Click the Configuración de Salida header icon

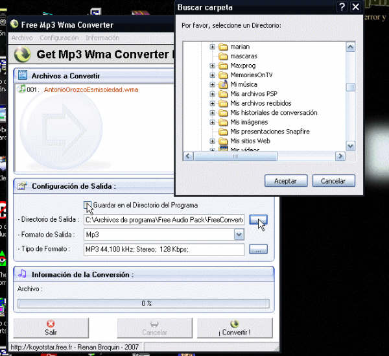click(x=22, y=186)
